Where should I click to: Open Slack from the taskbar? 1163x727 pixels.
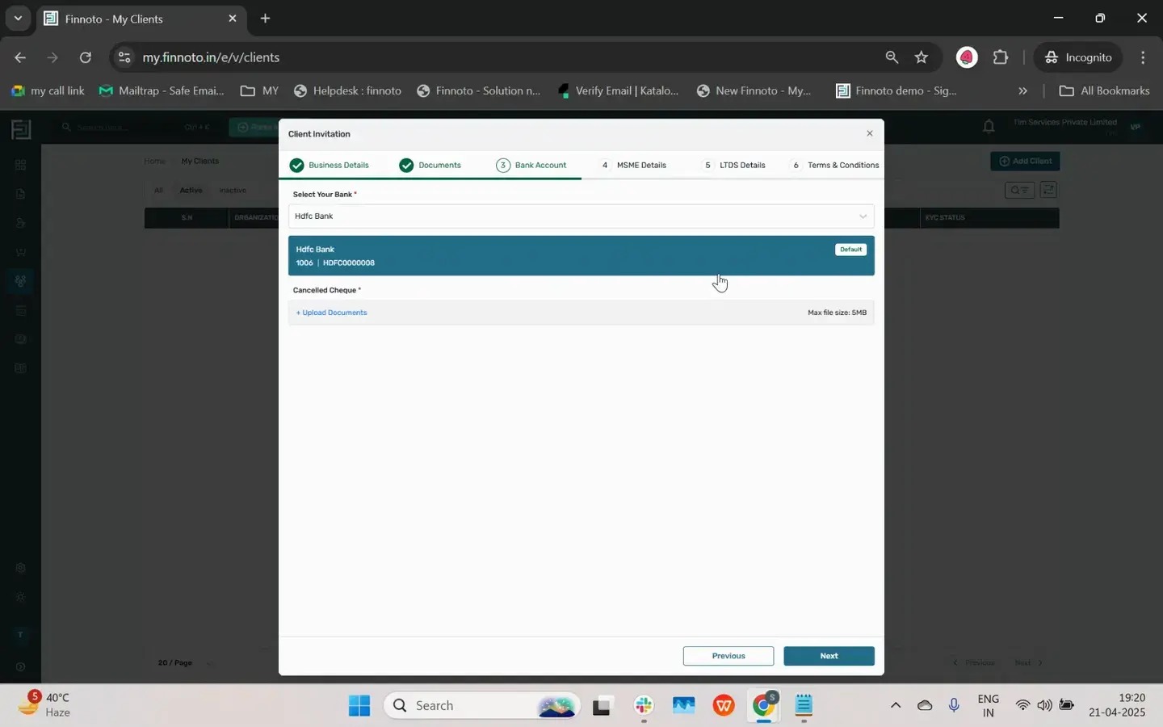point(644,706)
